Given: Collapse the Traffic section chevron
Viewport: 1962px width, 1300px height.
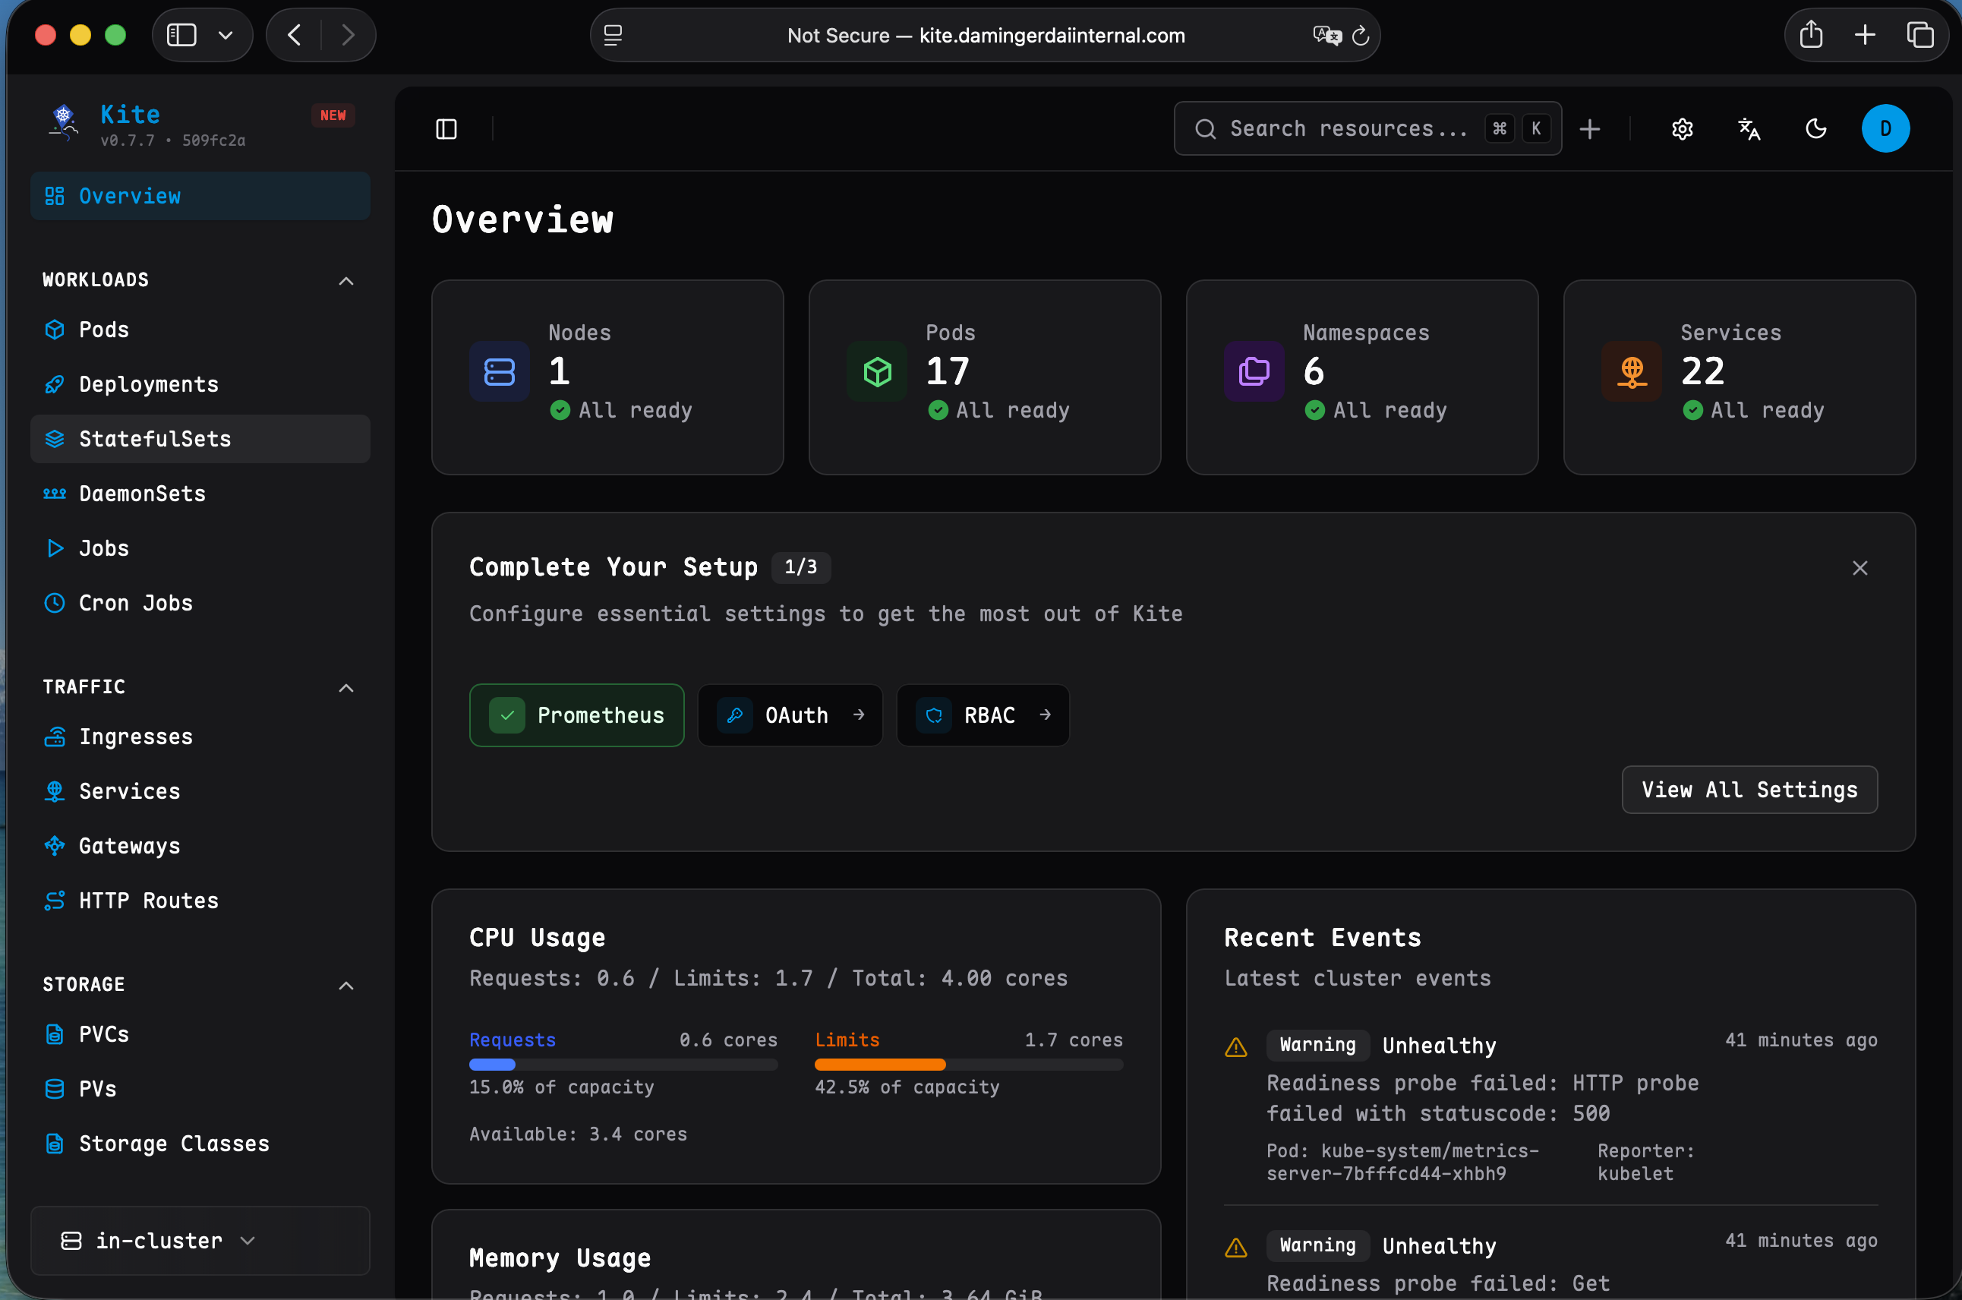Looking at the screenshot, I should tap(345, 687).
